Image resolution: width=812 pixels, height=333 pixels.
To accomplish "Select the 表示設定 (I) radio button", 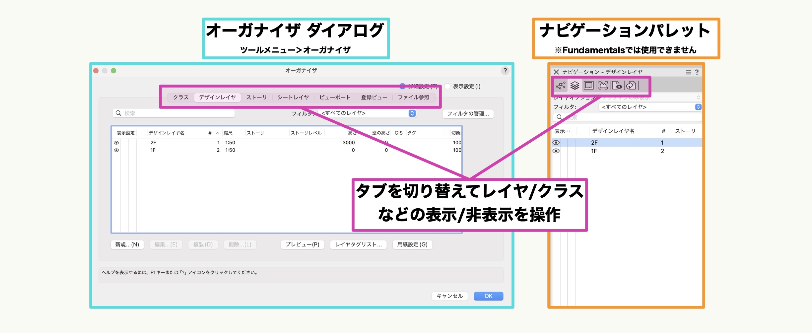I will coord(448,86).
